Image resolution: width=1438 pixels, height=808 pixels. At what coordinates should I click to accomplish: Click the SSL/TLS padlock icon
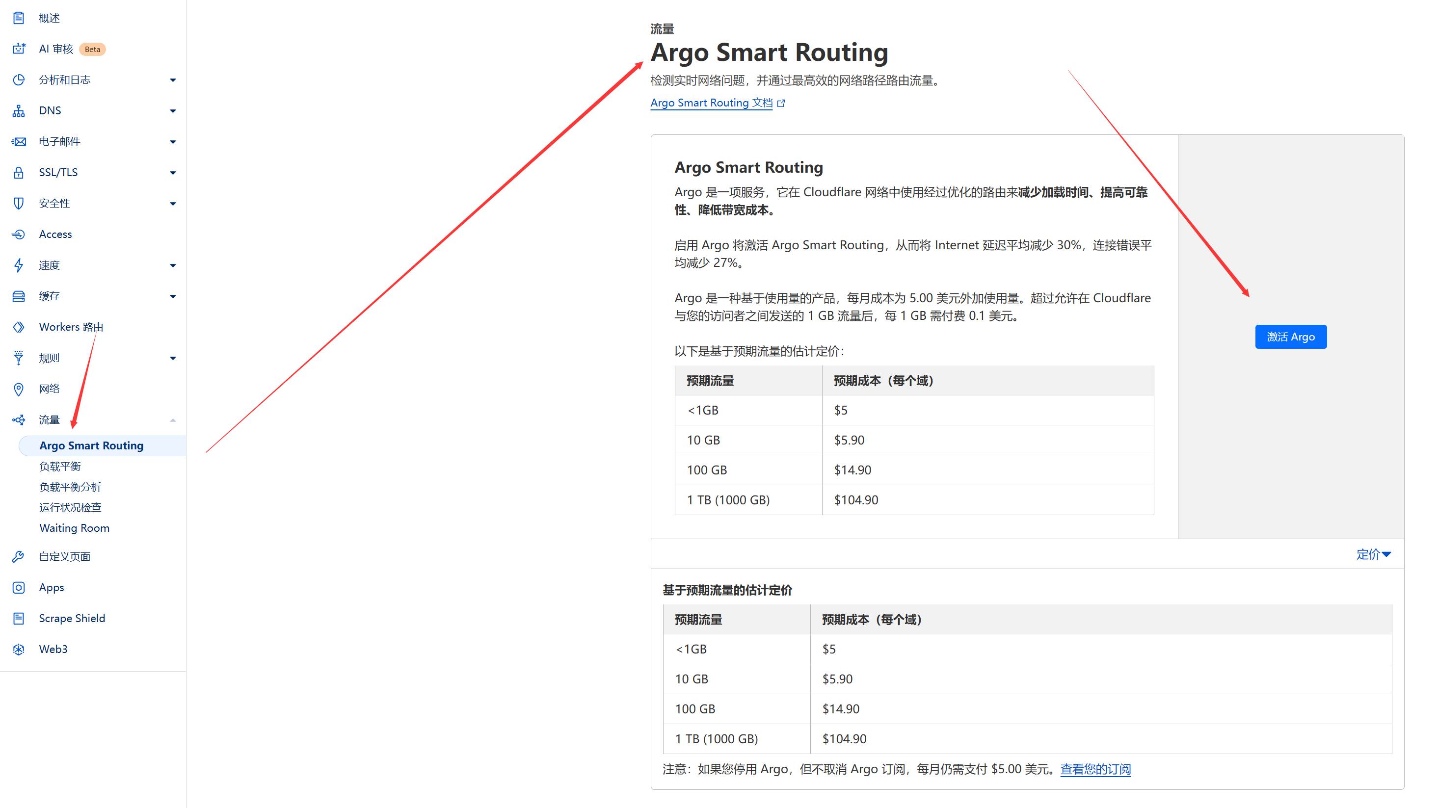[x=19, y=172]
